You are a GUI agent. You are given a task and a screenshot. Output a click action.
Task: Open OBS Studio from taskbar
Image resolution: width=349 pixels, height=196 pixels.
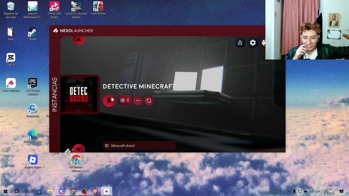click(x=84, y=191)
